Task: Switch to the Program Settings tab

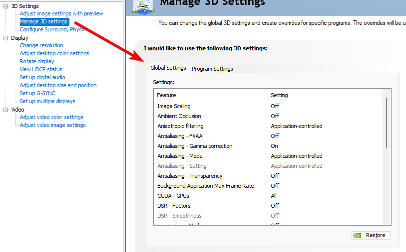Action: 212,69
